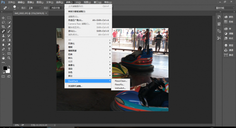Open the 模式 (mode) dropdown showing 正常

coord(34,8)
